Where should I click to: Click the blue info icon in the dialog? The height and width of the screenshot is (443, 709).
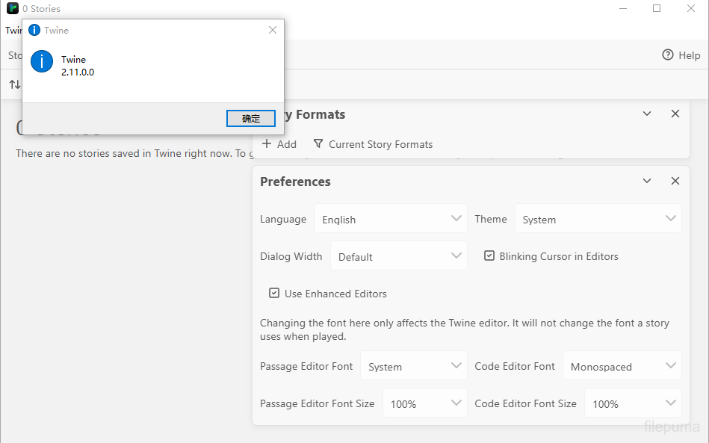[x=42, y=62]
